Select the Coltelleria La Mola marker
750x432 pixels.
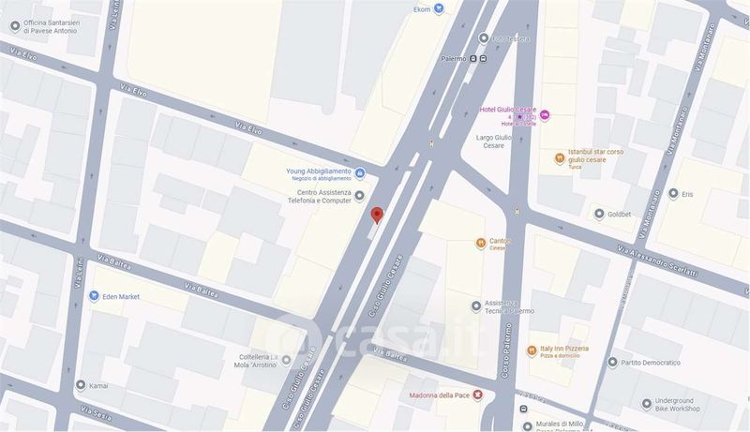(286, 361)
